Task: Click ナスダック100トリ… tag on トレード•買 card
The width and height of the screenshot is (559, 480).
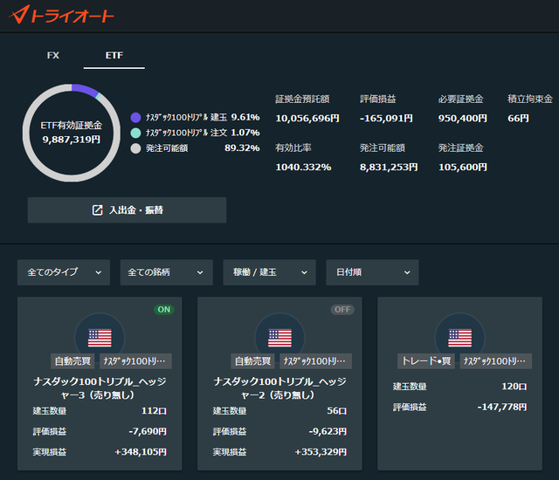Action: pyautogui.click(x=496, y=361)
